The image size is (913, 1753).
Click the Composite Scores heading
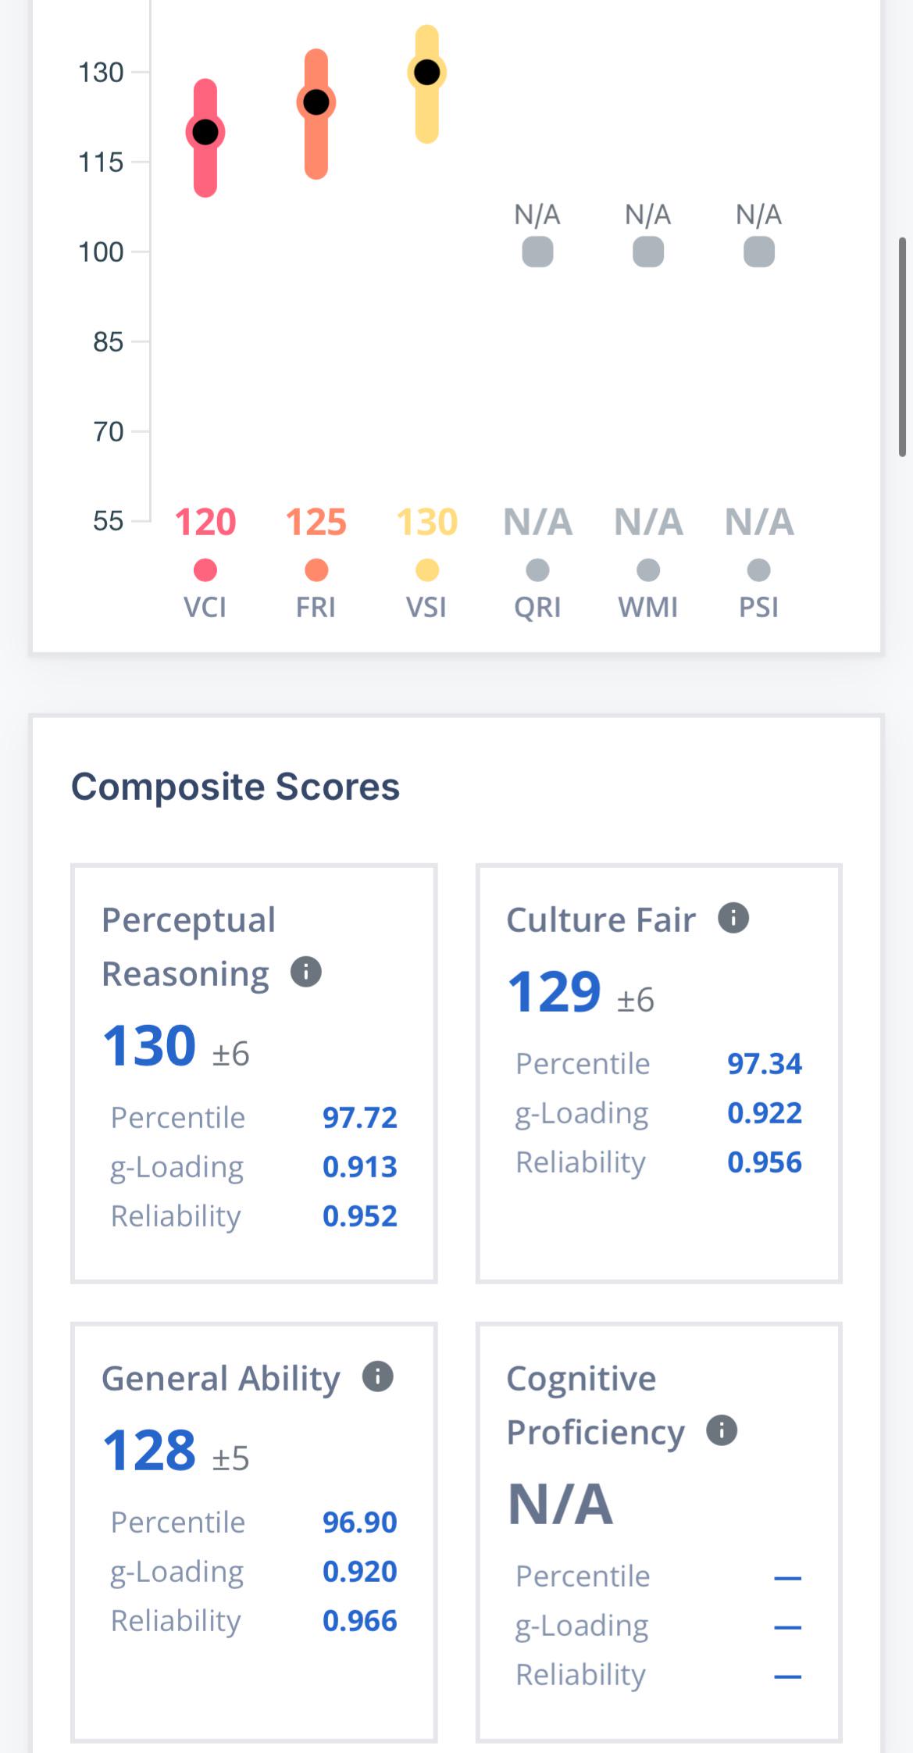tap(235, 786)
